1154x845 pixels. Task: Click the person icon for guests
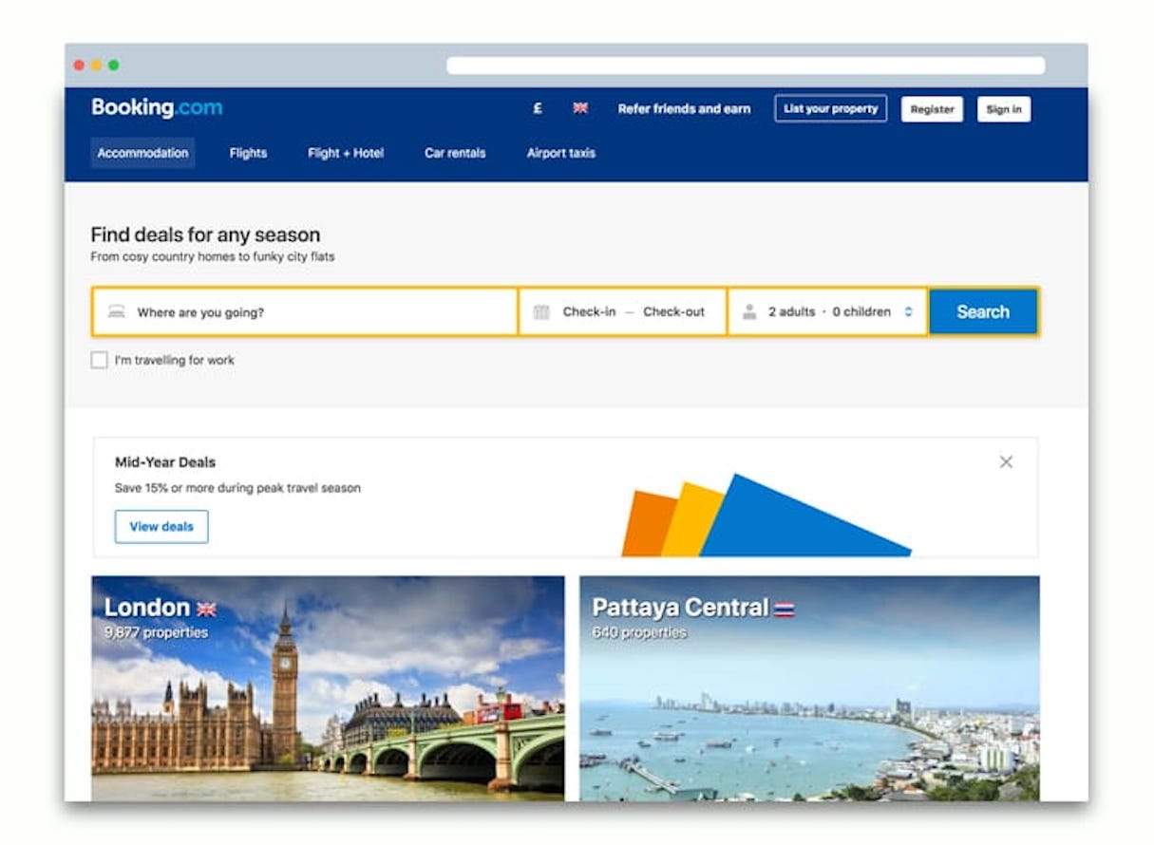tap(749, 311)
